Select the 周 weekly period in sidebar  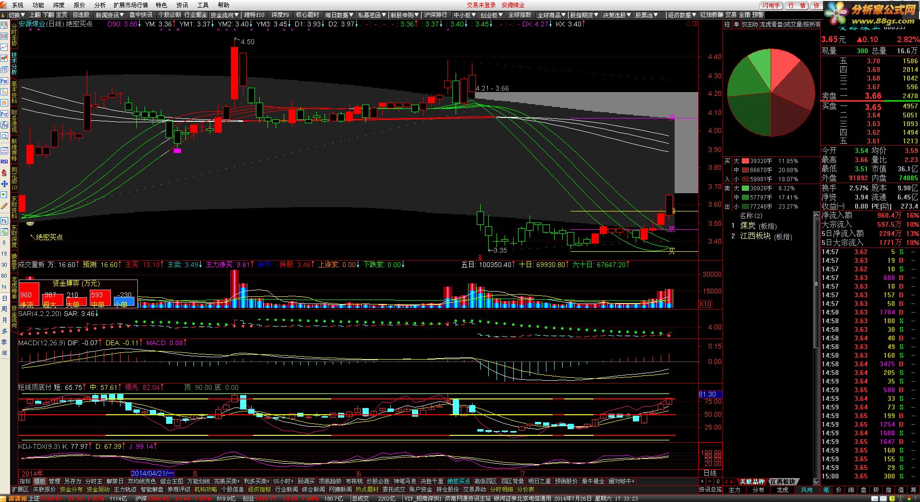(x=4, y=309)
